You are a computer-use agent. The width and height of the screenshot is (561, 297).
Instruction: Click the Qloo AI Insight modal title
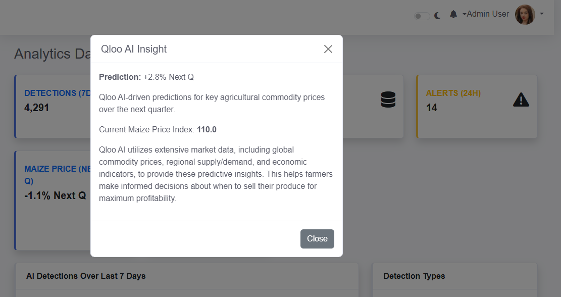click(x=134, y=49)
